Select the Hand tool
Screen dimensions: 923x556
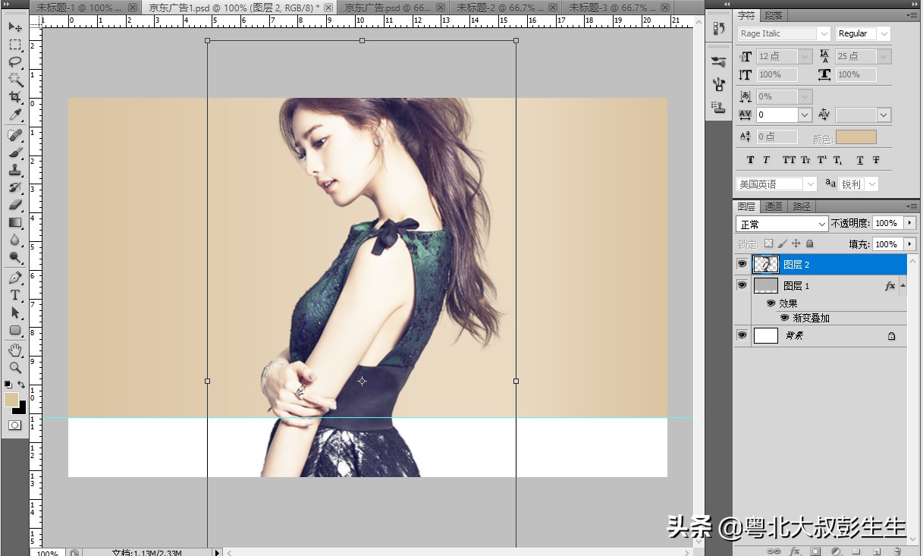(15, 349)
